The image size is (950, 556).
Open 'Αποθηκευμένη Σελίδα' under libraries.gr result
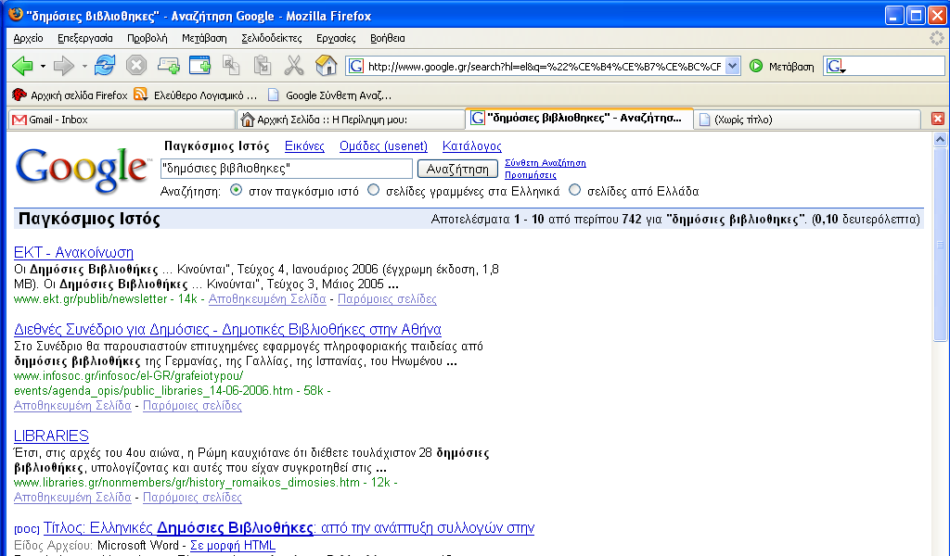pos(72,498)
